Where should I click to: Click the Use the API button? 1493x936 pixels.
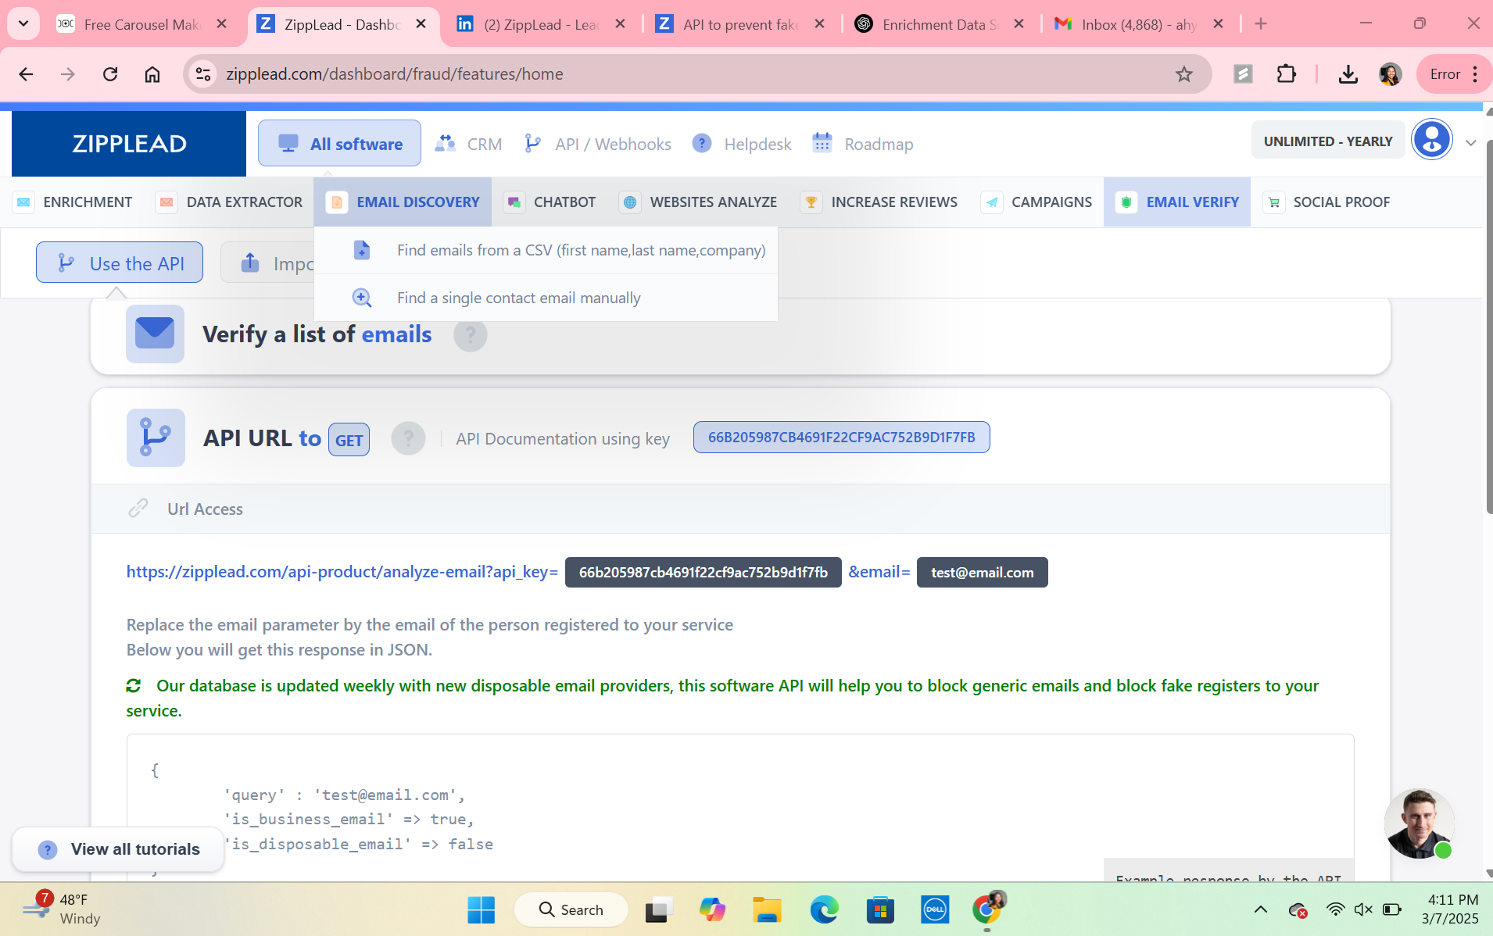[x=120, y=263]
